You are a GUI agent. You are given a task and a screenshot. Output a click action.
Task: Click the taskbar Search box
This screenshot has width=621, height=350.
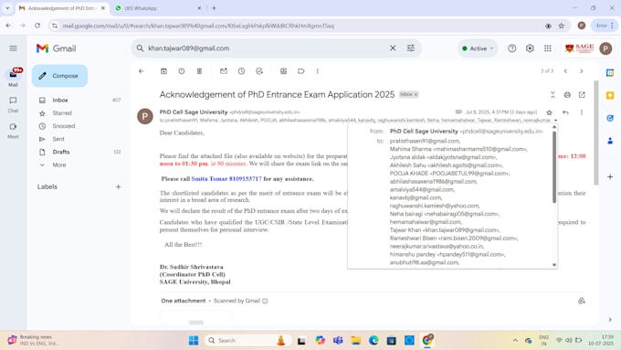tap(247, 341)
